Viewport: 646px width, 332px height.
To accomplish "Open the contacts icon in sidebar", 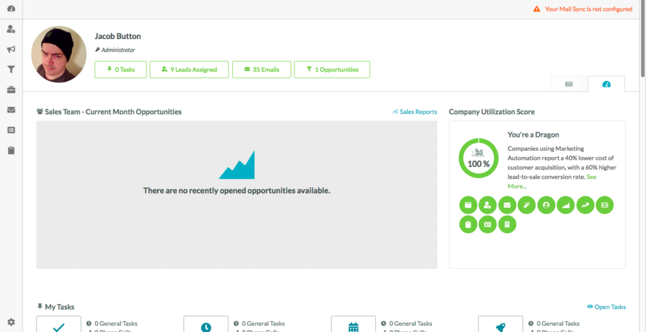I will pyautogui.click(x=11, y=29).
